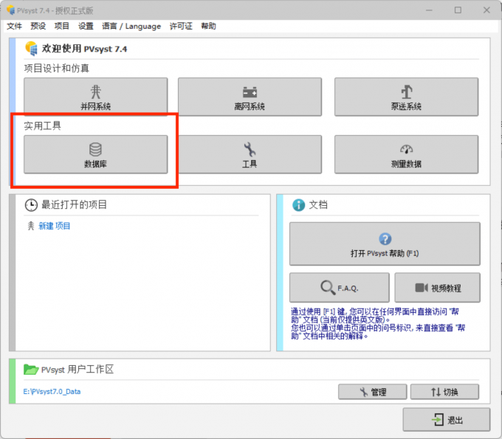Open the 文件 menu
The image size is (502, 439).
tap(15, 27)
